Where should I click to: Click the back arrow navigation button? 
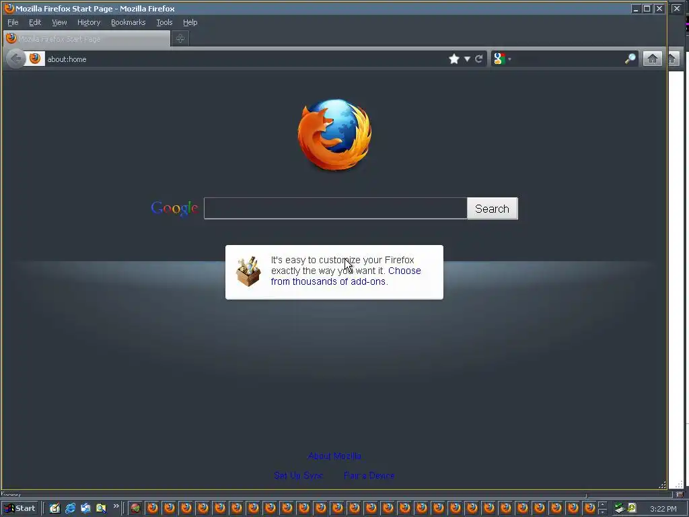click(16, 59)
